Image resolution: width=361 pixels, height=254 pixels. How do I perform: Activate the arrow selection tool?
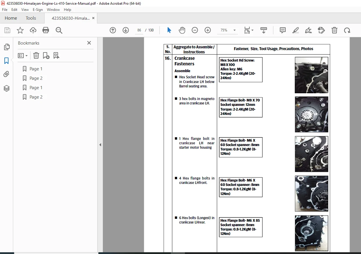tap(169, 30)
